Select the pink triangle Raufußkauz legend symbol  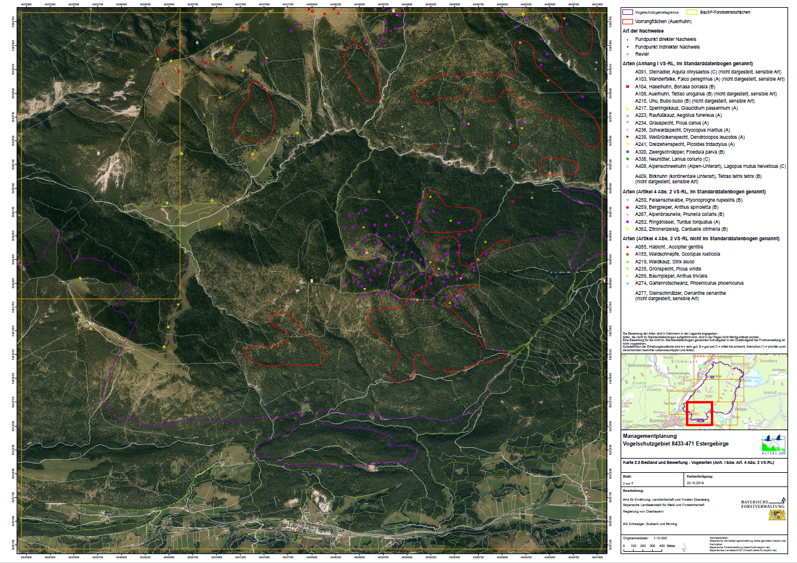pos(628,116)
